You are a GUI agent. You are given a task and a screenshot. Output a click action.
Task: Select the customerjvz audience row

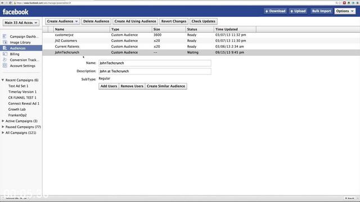pyautogui.click(x=201, y=35)
